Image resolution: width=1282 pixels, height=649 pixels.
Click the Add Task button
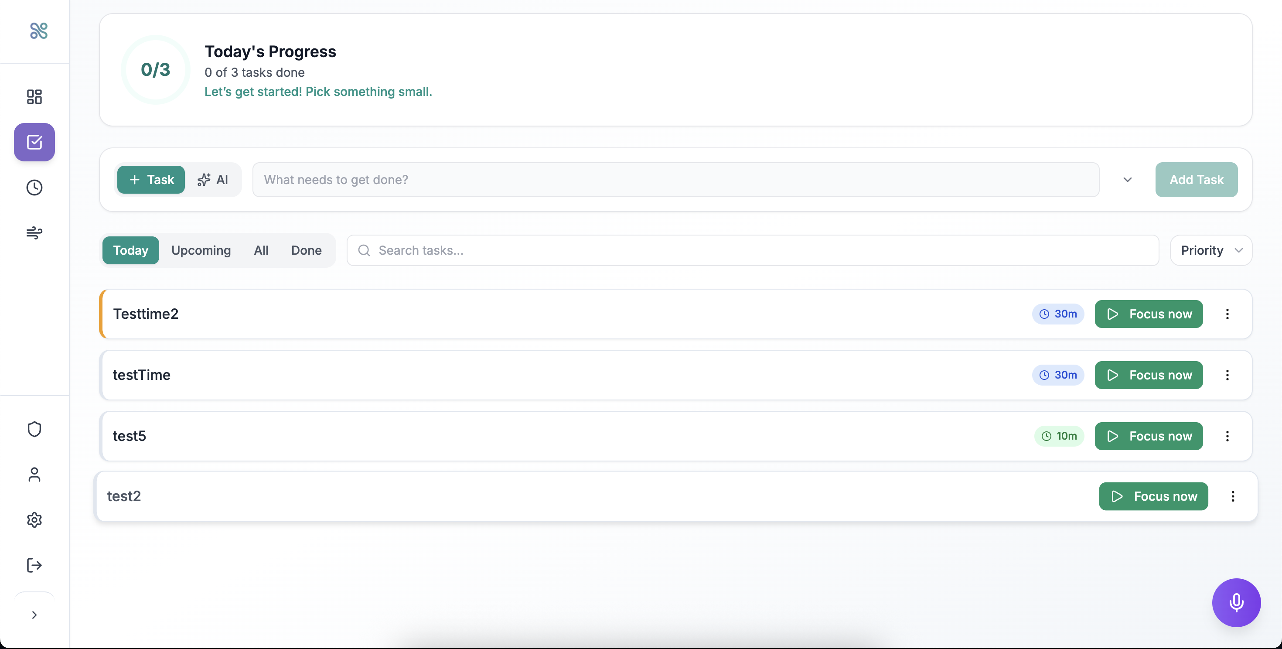coord(1197,180)
